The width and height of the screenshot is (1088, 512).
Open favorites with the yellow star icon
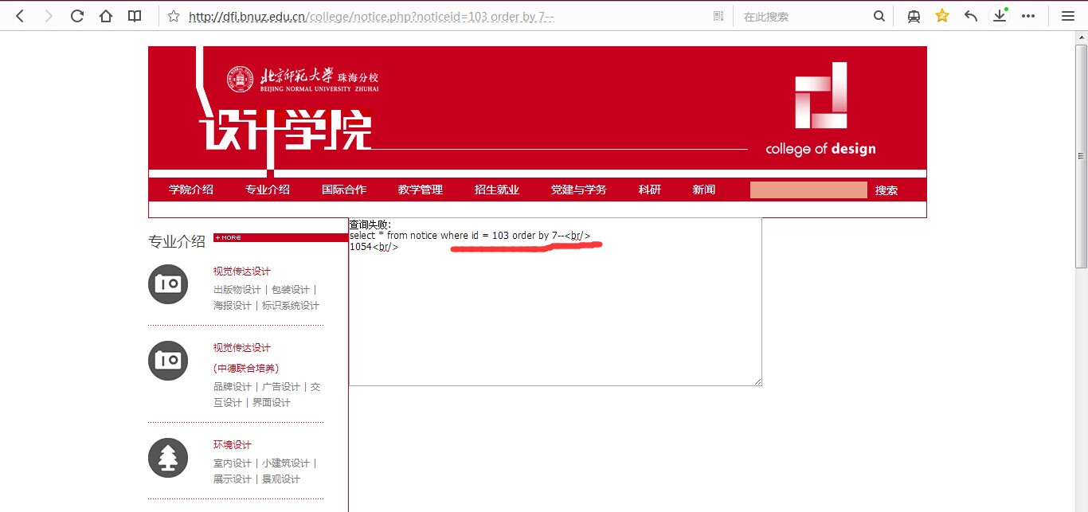[942, 15]
